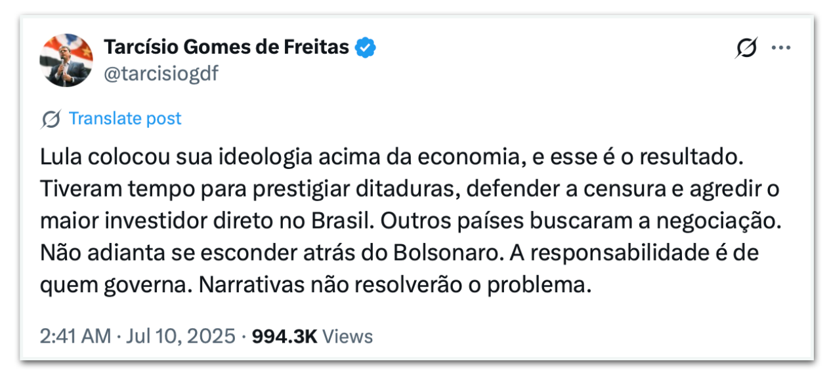
Task: Open the @tarcisiogdf handle link
Action: click(x=161, y=74)
